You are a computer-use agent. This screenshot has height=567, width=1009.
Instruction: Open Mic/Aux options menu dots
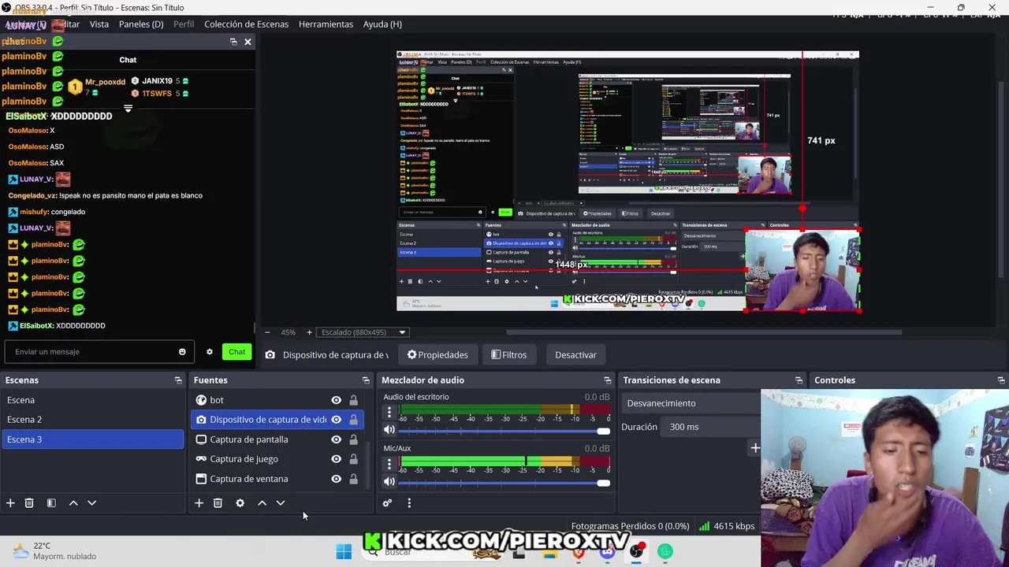click(389, 464)
